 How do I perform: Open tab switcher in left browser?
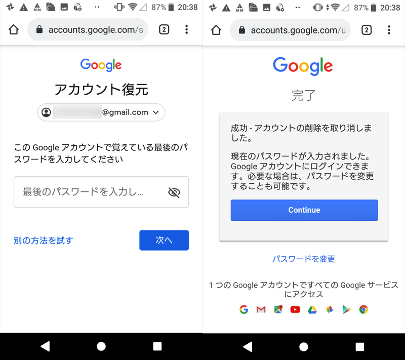(164, 29)
